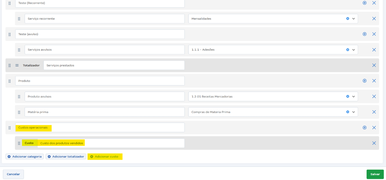The image size is (386, 180).
Task: Click drag handle of Produto category
Action: 10,81
